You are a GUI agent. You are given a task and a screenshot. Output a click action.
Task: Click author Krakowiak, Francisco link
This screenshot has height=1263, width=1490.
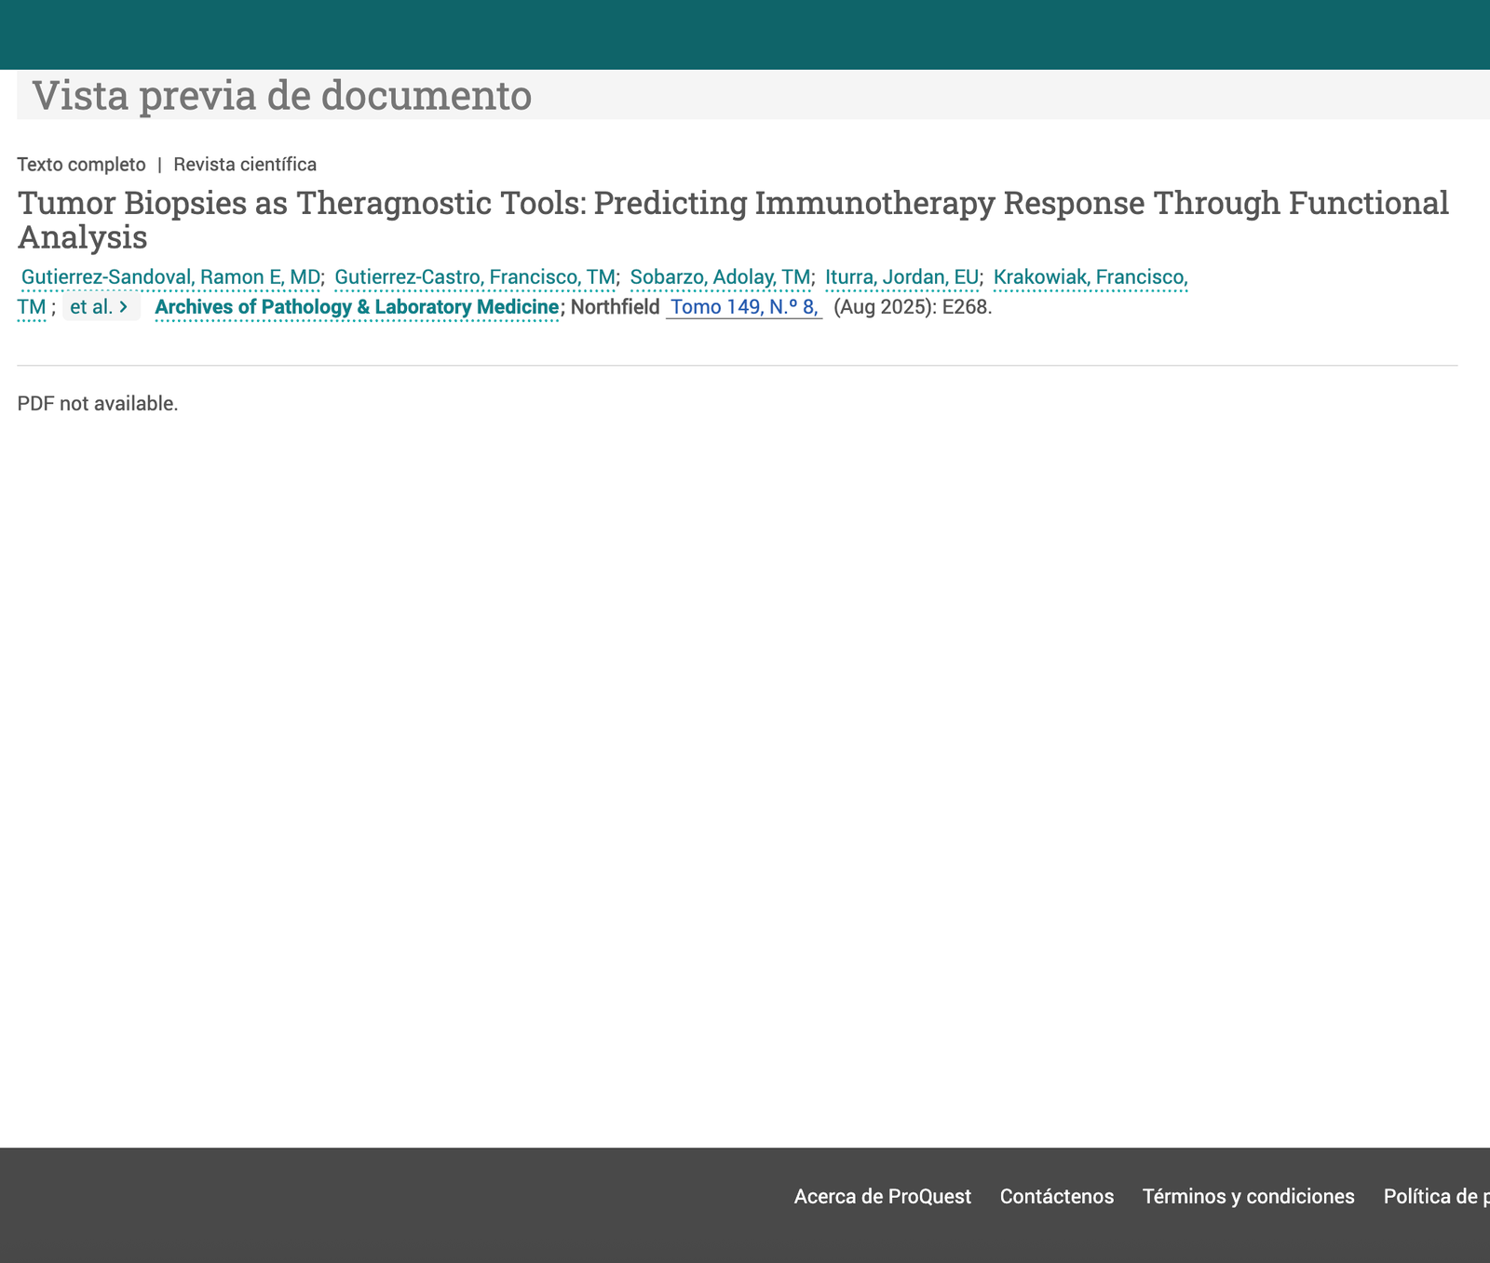[1090, 277]
